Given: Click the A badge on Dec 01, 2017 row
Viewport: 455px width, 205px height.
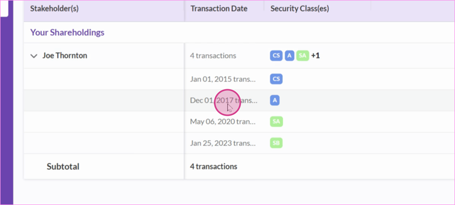Looking at the screenshot, I should pyautogui.click(x=275, y=100).
